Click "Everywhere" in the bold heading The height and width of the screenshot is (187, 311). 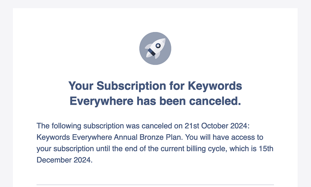pyautogui.click(x=98, y=101)
